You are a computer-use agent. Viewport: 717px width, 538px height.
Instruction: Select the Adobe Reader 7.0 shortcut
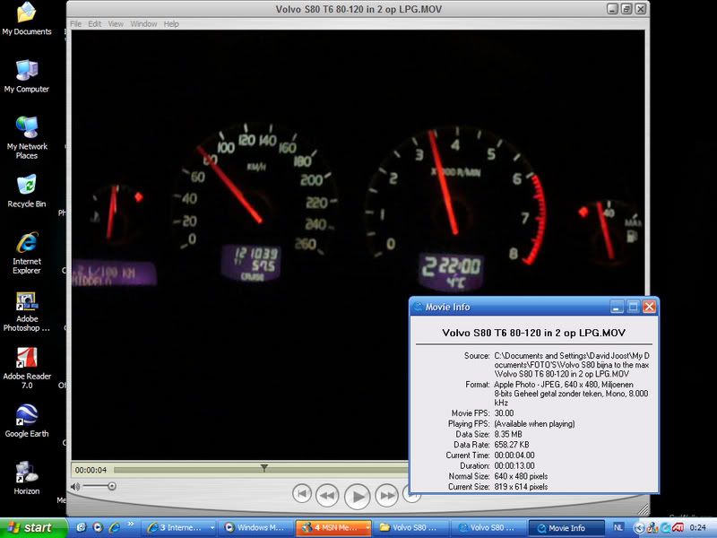point(27,369)
